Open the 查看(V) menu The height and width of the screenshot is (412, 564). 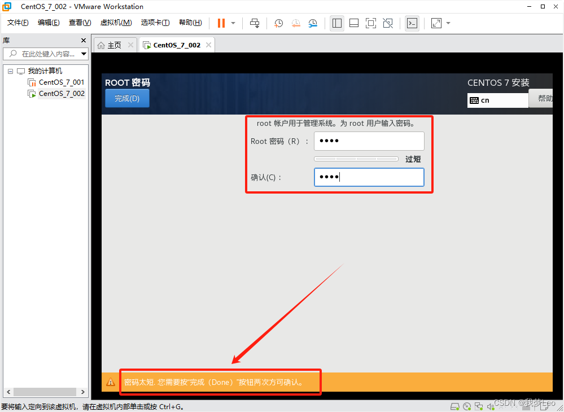[80, 23]
